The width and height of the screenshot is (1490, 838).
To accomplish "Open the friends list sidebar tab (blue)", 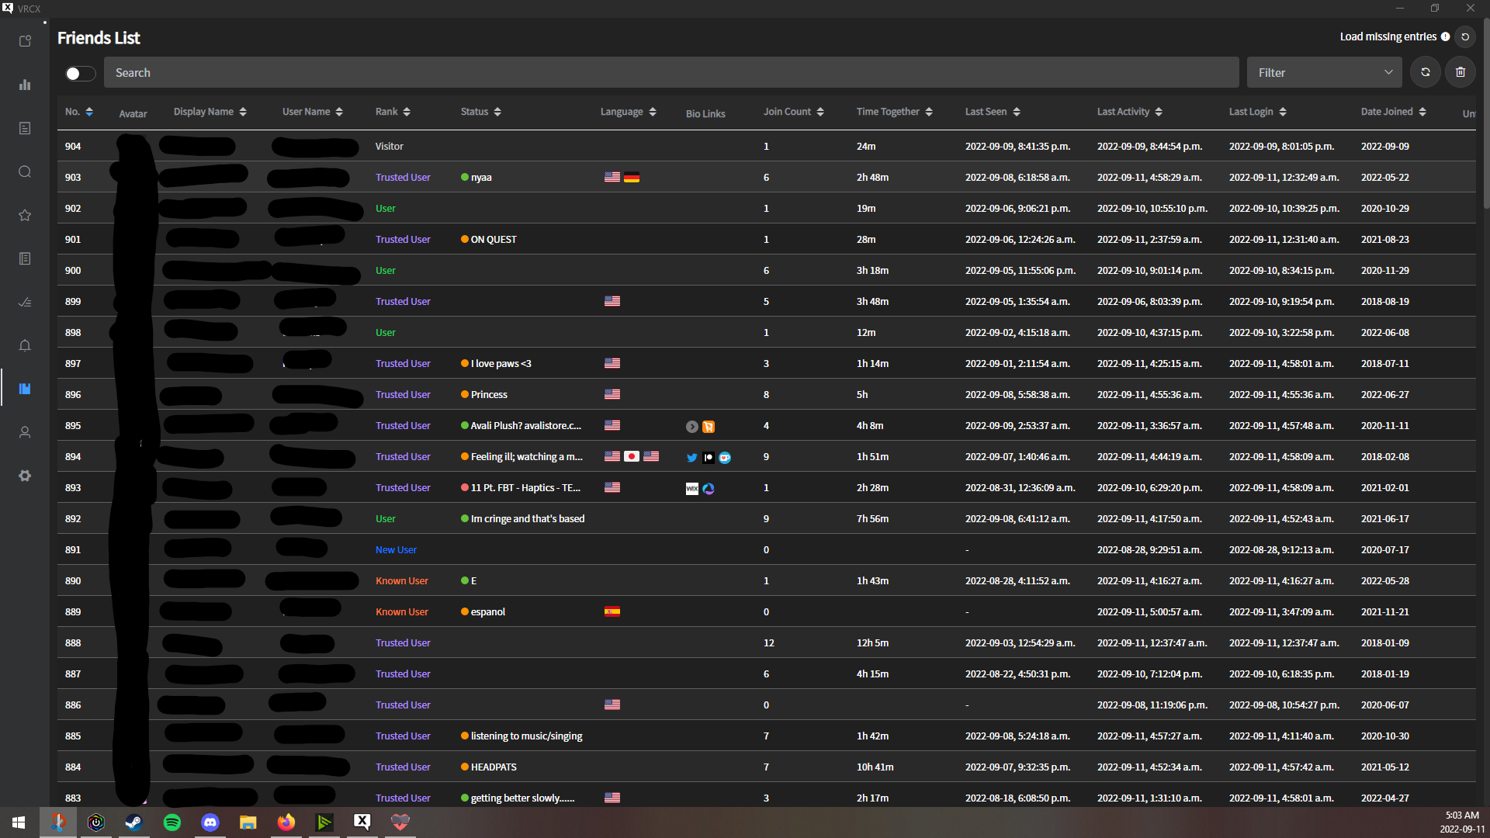I will click(25, 389).
